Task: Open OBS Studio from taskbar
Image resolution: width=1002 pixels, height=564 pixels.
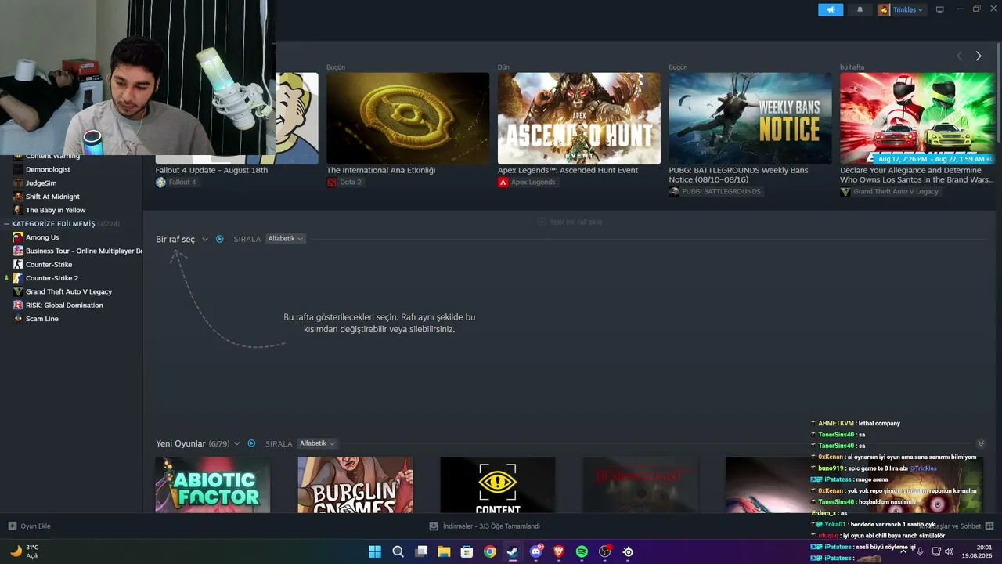Action: (605, 551)
